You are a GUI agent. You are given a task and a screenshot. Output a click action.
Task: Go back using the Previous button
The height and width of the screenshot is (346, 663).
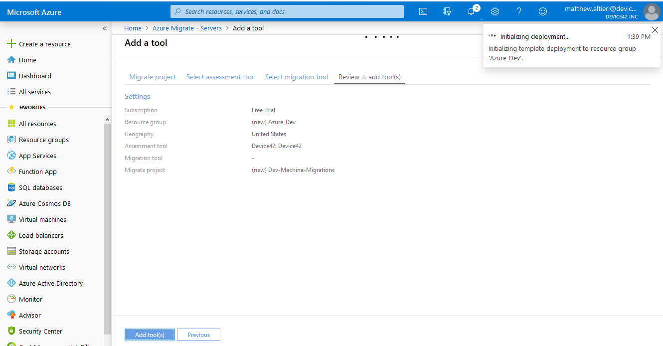point(198,335)
